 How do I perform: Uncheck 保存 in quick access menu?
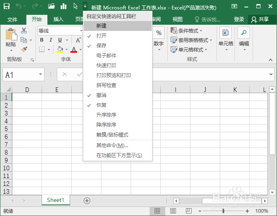click(117, 46)
